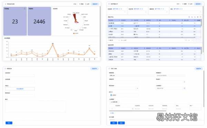This screenshot has width=207, height=128.
Task: Click the fourth toolbar icon above the upper table
Action: [198, 17]
